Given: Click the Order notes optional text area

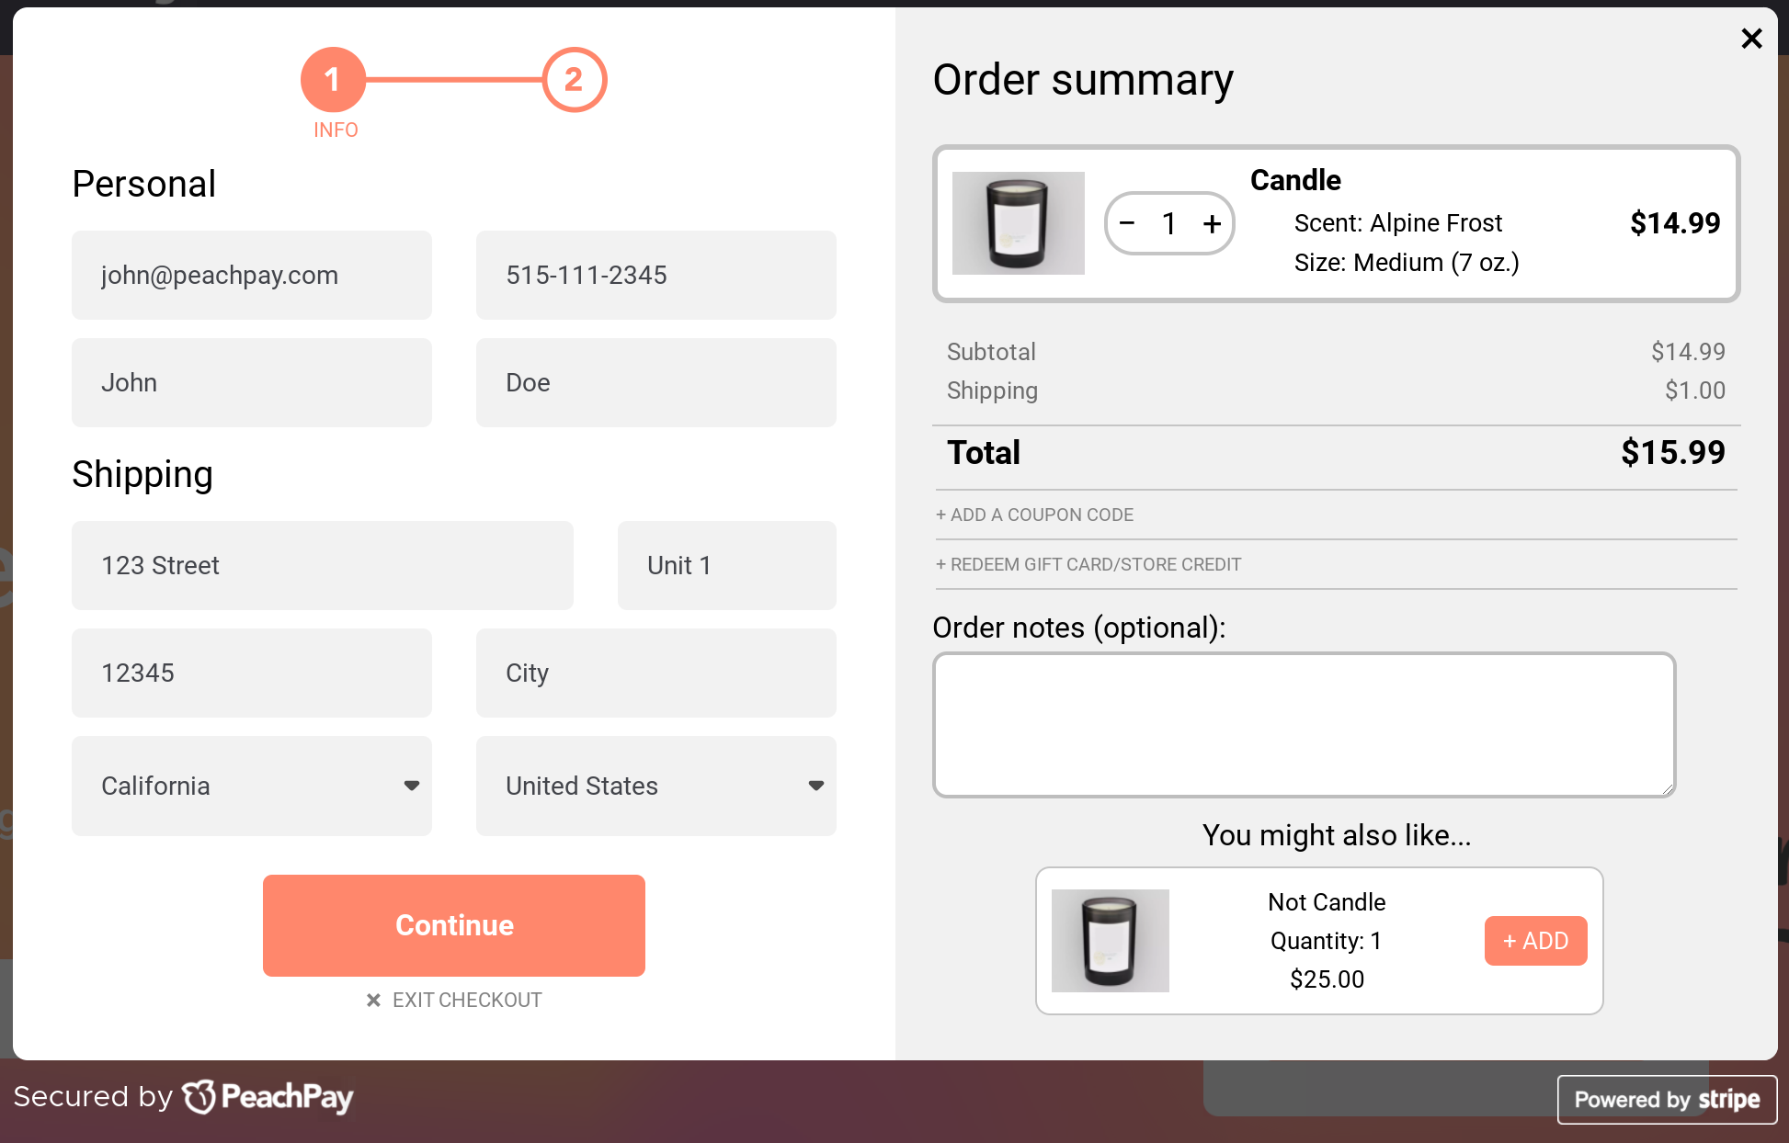Looking at the screenshot, I should click(1304, 725).
